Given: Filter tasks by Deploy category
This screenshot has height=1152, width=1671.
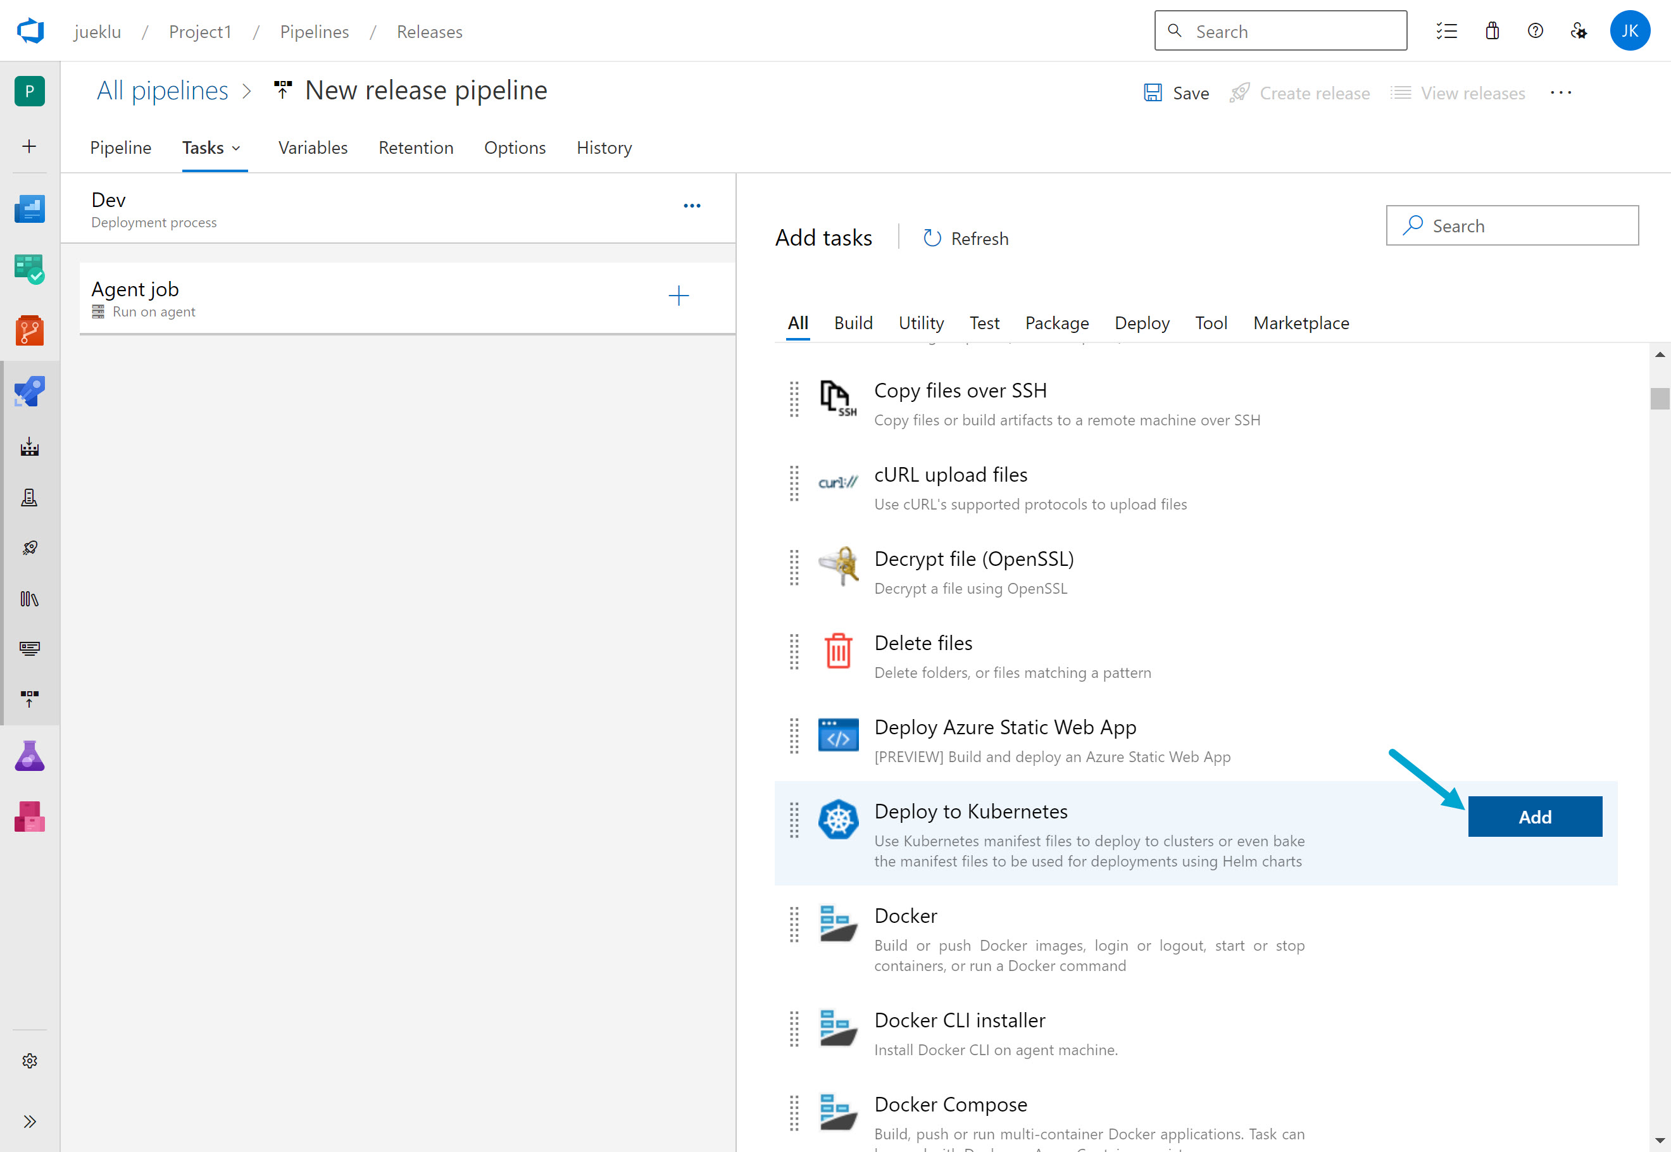Looking at the screenshot, I should point(1141,323).
